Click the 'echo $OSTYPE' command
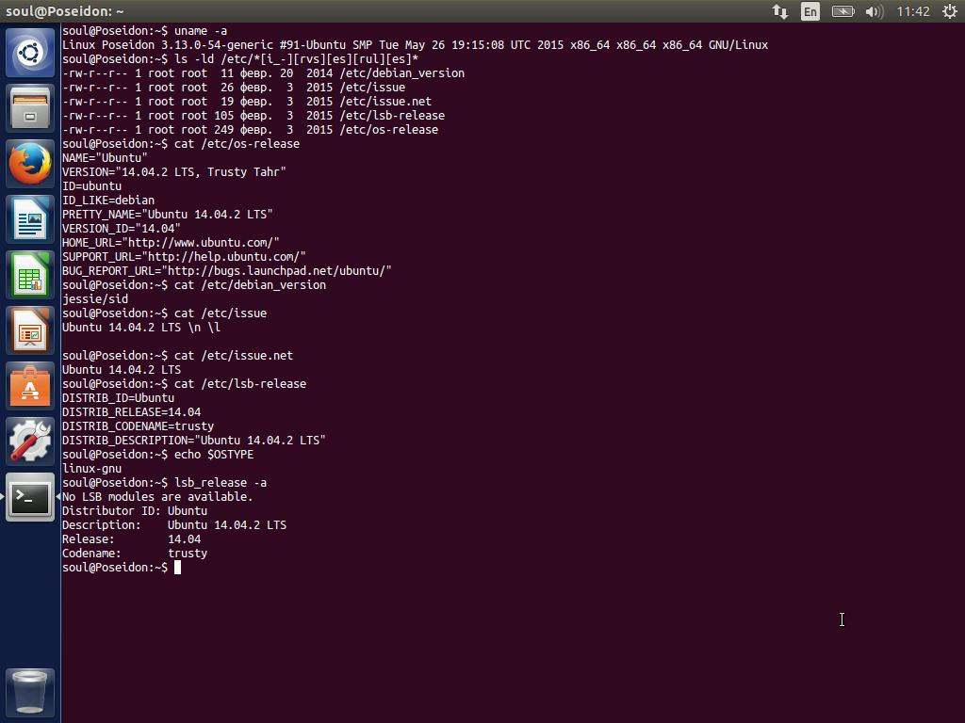The width and height of the screenshot is (965, 723). click(x=214, y=455)
